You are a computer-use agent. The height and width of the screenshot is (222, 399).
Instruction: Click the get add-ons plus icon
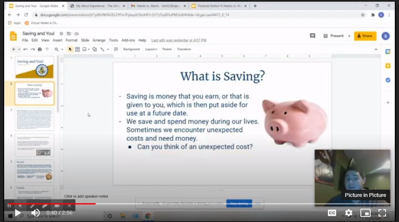(388, 102)
